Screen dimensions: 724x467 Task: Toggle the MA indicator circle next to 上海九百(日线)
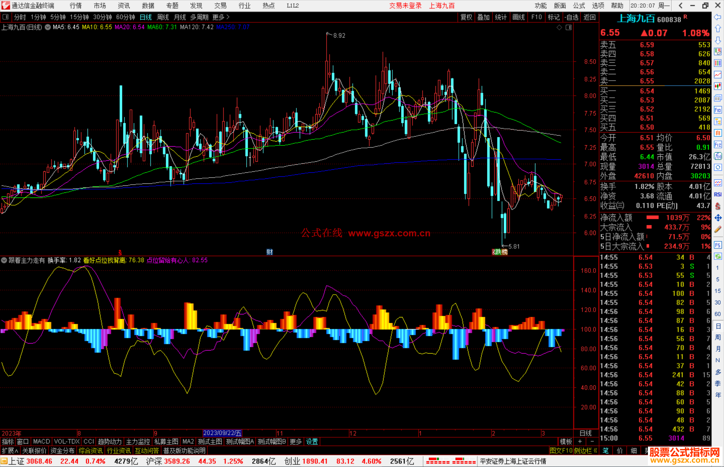click(48, 27)
